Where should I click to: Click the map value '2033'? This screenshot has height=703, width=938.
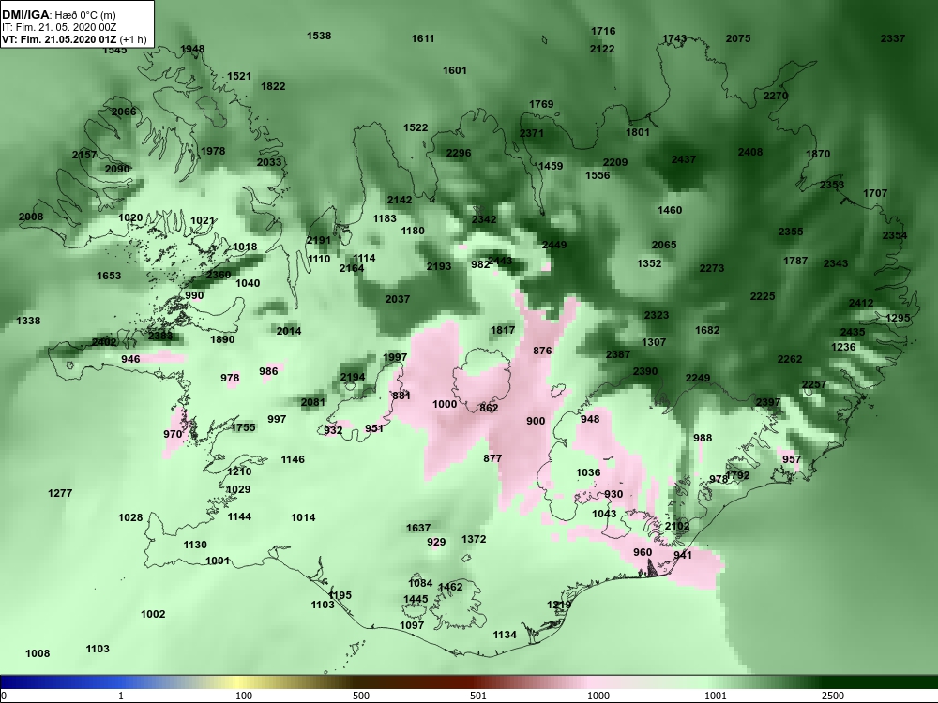[269, 162]
